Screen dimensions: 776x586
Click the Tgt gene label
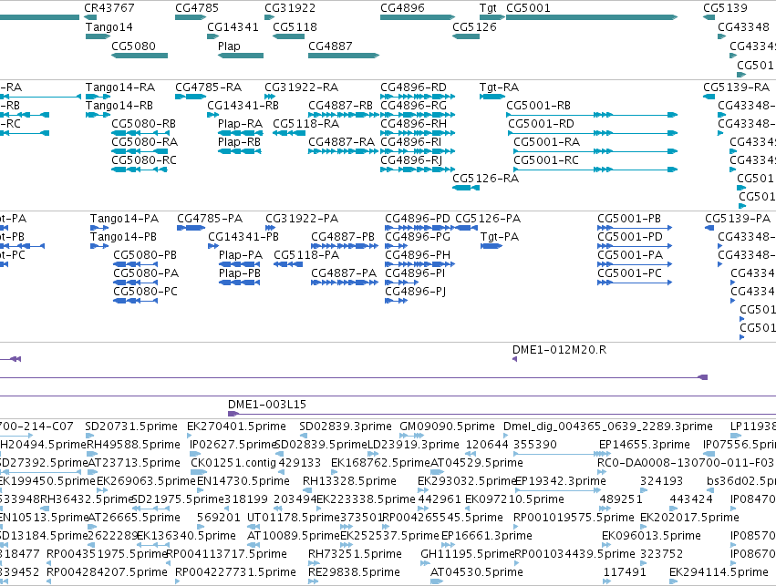click(x=488, y=8)
